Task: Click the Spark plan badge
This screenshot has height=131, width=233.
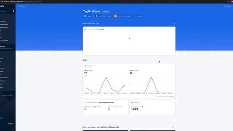Action: (x=106, y=11)
